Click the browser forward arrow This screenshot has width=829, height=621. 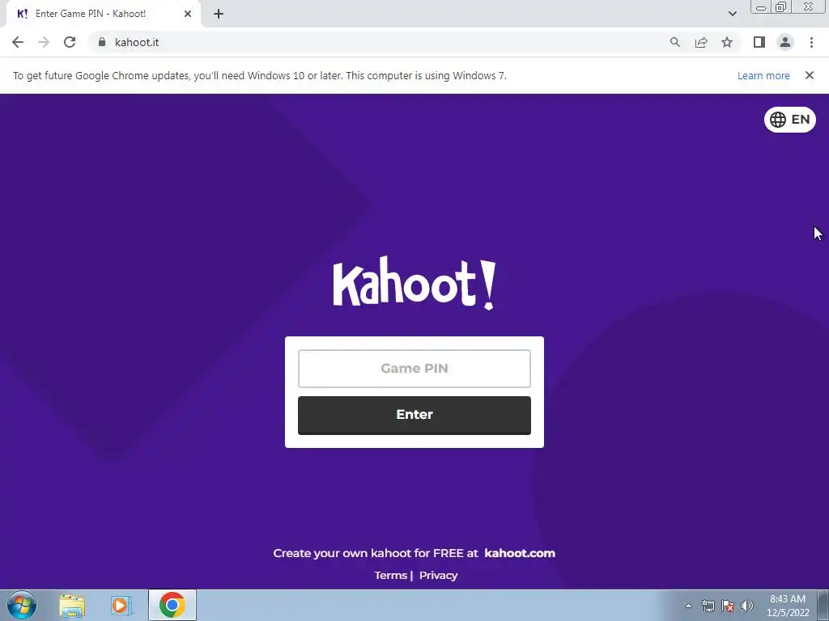(44, 42)
